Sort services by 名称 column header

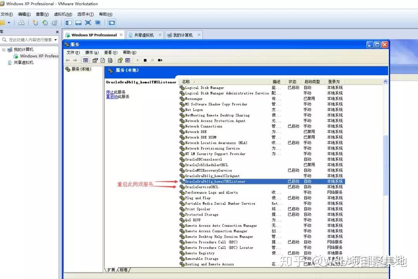[225, 82]
